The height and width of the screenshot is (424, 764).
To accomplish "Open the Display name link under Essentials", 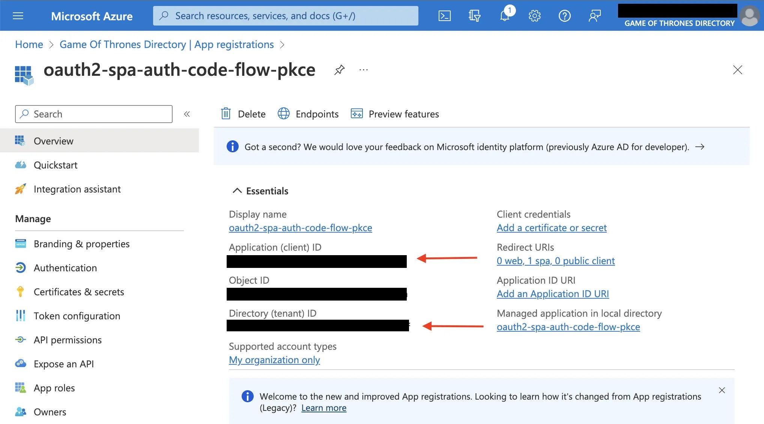I will click(300, 228).
